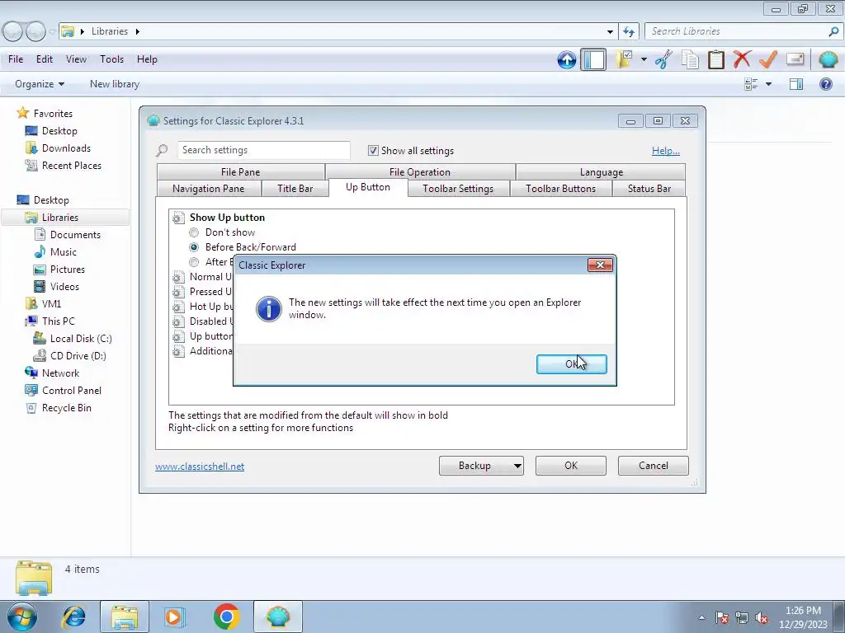The height and width of the screenshot is (633, 845).
Task: Switch to the Navigation Pane tab
Action: 209,189
